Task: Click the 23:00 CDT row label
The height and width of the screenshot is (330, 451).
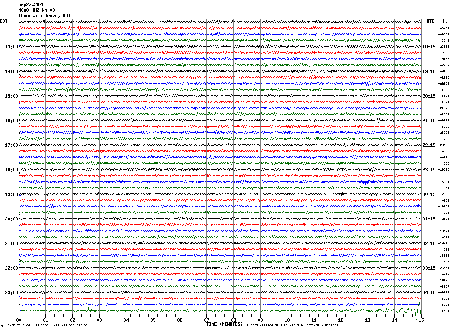Action: pos(11,293)
